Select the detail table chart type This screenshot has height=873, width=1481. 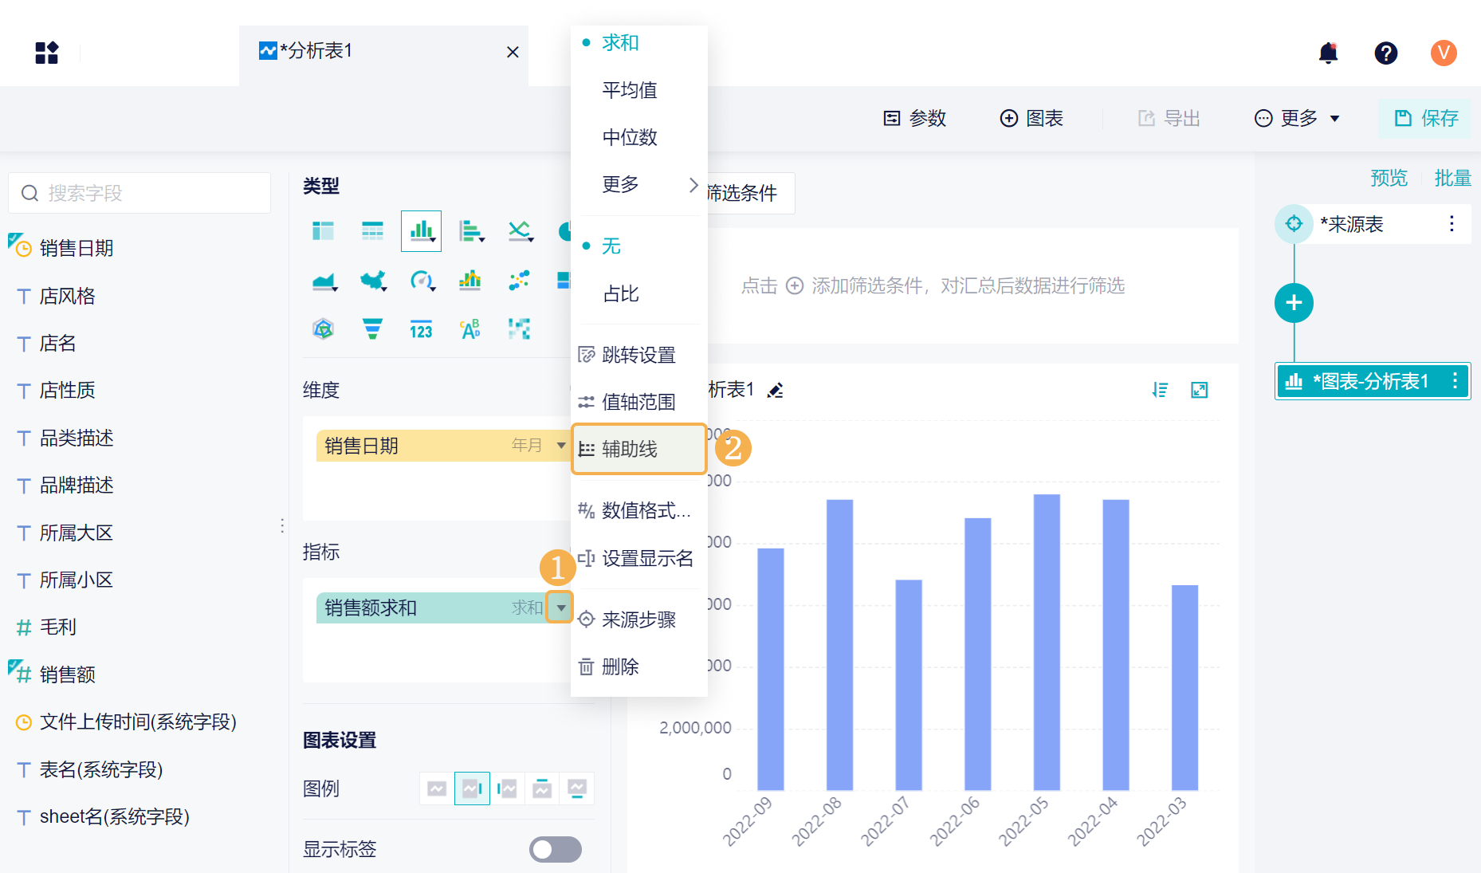[x=372, y=231]
